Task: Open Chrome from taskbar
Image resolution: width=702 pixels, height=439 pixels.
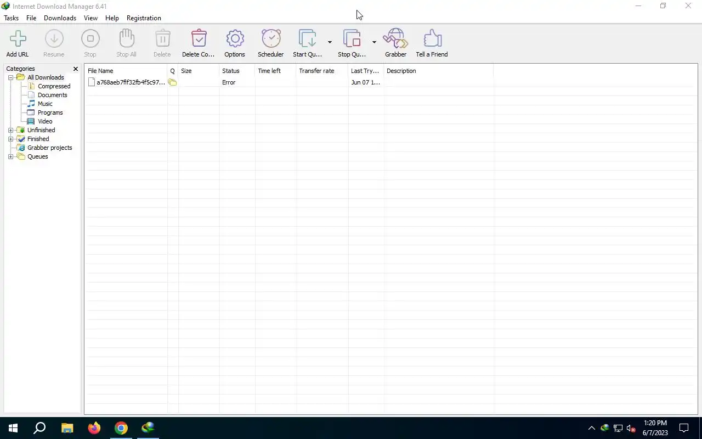Action: click(121, 428)
